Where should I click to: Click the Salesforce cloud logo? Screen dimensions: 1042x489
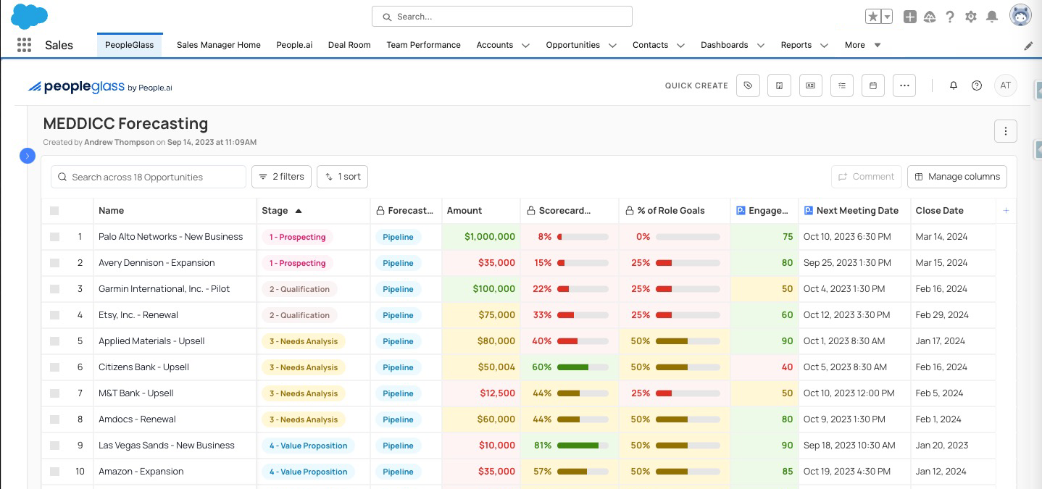point(30,15)
